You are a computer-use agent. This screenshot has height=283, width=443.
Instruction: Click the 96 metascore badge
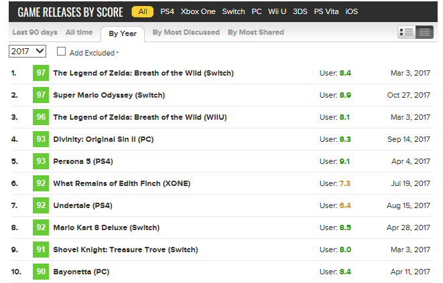tap(41, 117)
